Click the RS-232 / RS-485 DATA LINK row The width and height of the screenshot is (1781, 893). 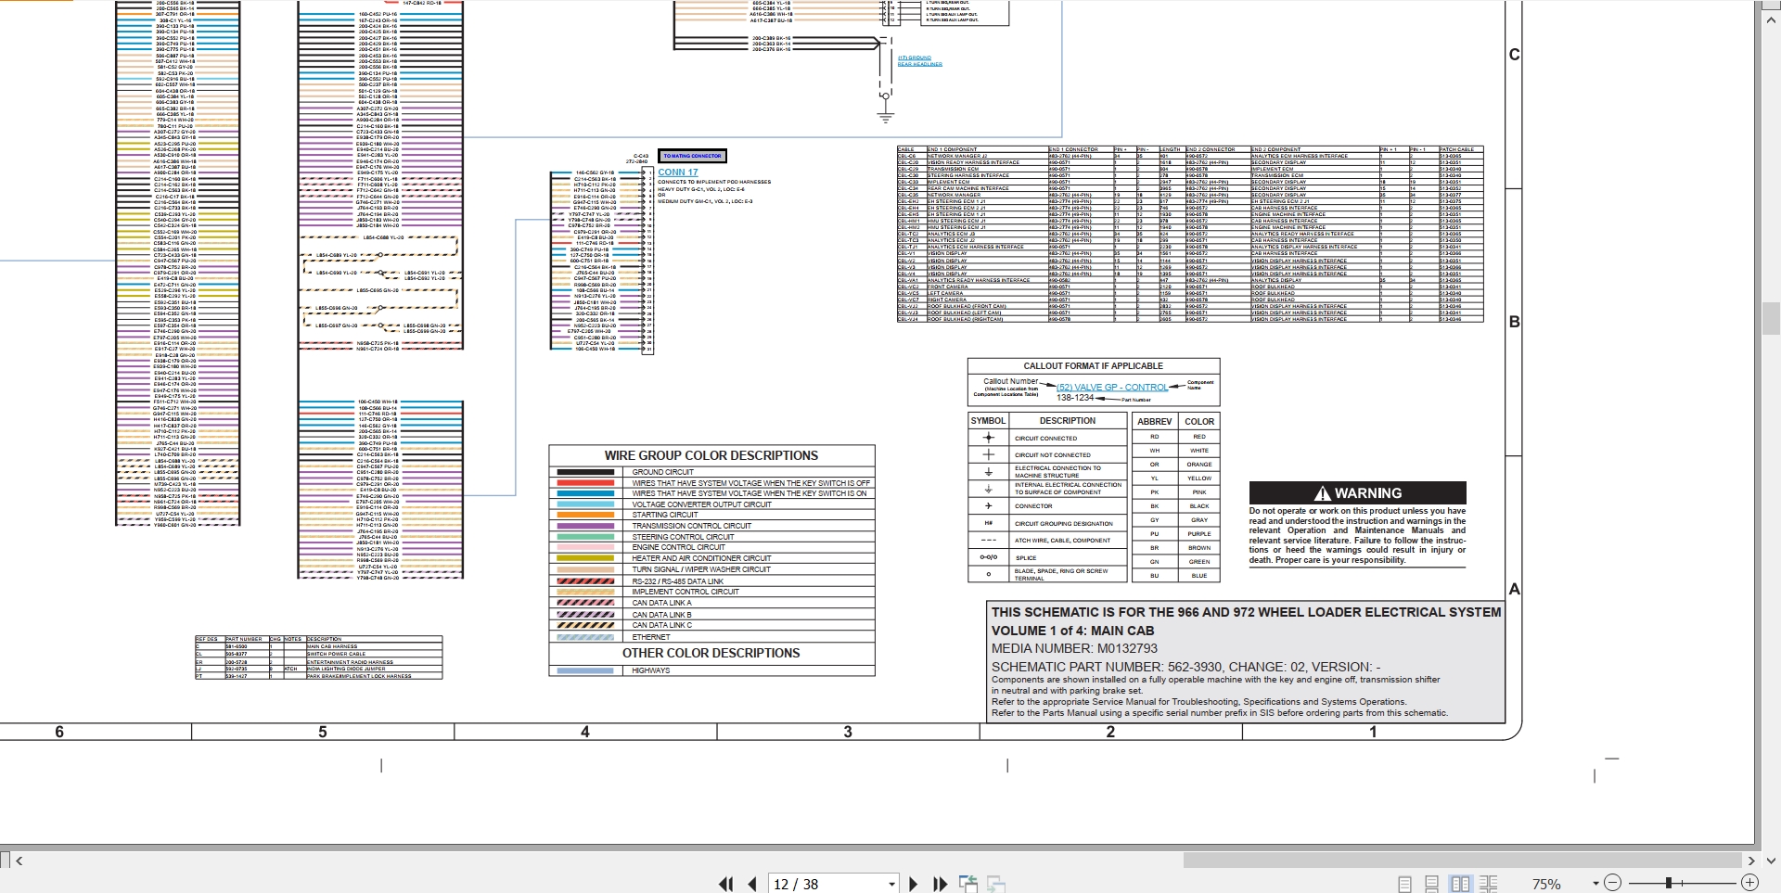[711, 581]
